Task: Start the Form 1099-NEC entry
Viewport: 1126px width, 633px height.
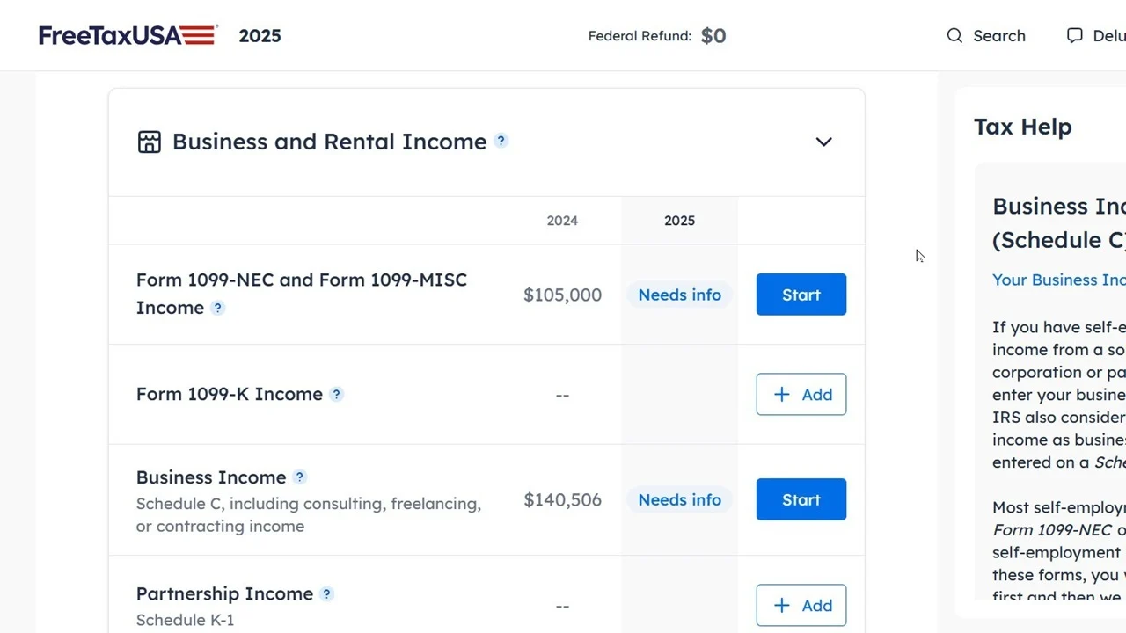Action: click(801, 295)
